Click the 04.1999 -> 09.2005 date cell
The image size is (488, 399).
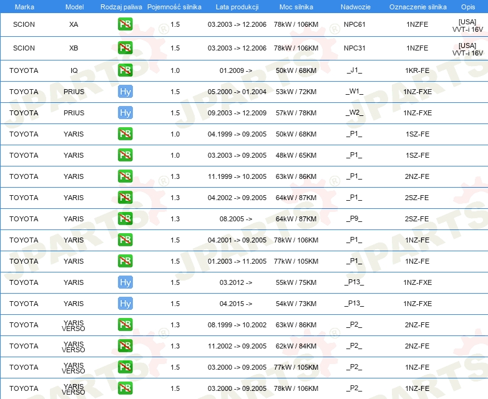(x=237, y=133)
